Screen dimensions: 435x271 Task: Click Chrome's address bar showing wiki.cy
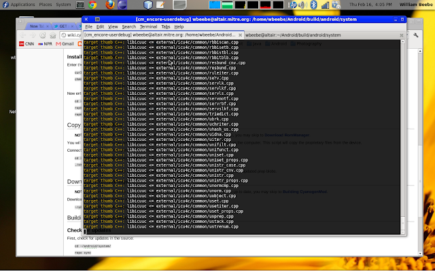pos(71,35)
